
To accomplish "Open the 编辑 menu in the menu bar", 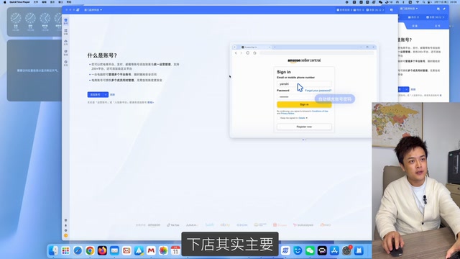I will point(44,2).
